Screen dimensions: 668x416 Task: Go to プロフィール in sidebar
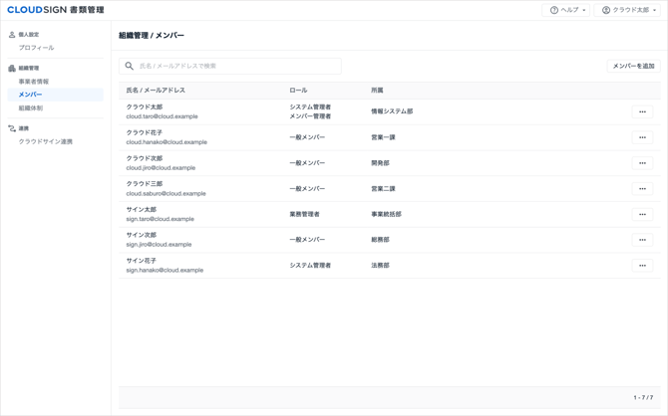coord(36,48)
